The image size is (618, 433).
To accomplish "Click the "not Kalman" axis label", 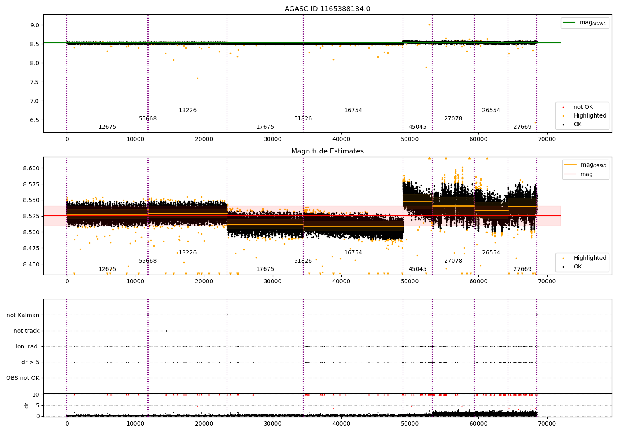I will click(23, 315).
